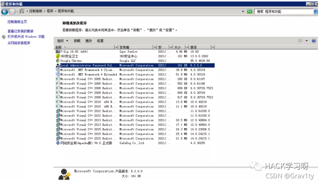The height and width of the screenshot is (183, 319).
Task: Open the recent pages dropdown beside Forward
Action: (x=17, y=11)
